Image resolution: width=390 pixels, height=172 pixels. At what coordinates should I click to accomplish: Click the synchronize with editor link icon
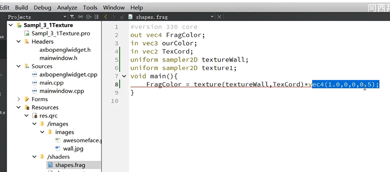click(x=80, y=17)
